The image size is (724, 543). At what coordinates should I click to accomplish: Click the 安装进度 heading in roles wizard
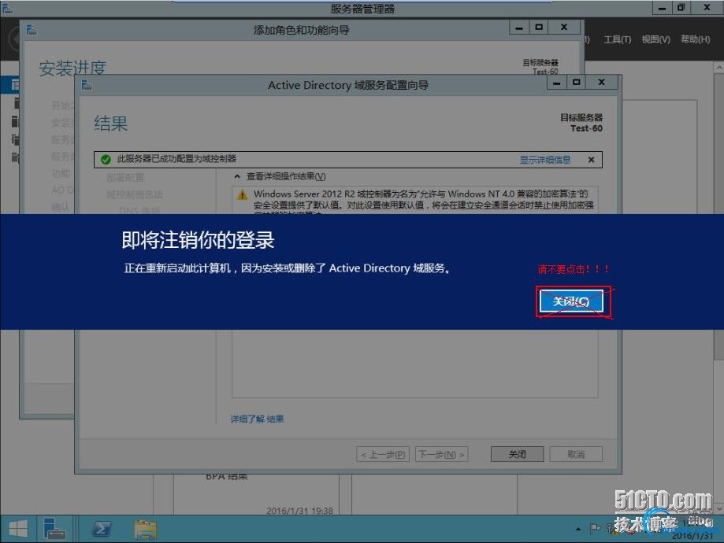(x=72, y=68)
